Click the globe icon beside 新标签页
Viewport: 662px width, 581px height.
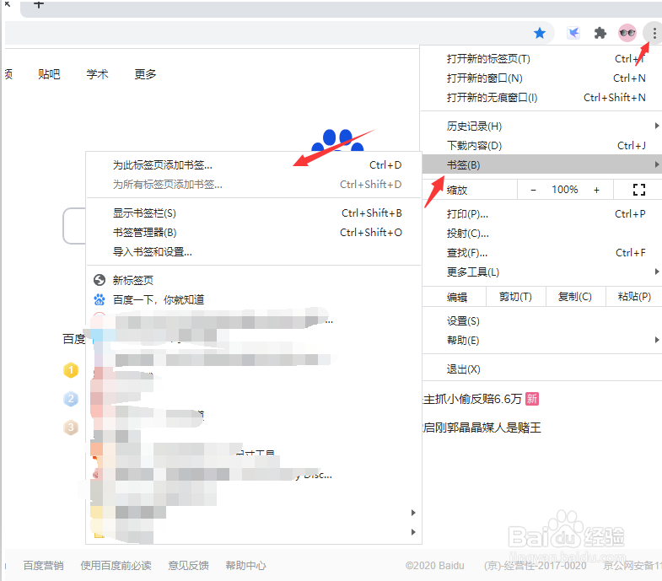(x=100, y=280)
